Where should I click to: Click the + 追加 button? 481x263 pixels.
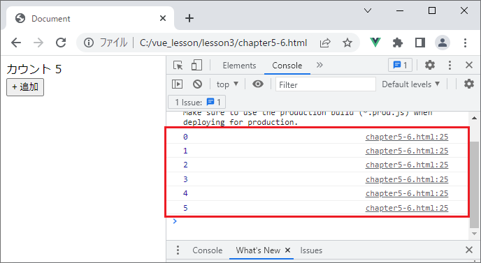(25, 87)
